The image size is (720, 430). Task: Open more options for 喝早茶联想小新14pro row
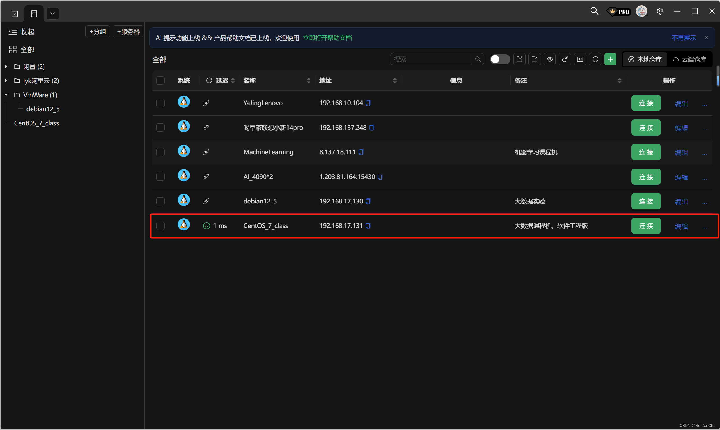coord(704,129)
